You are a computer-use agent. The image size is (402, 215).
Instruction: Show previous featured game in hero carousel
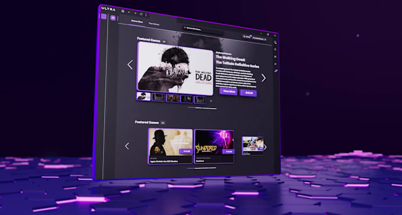130,64
